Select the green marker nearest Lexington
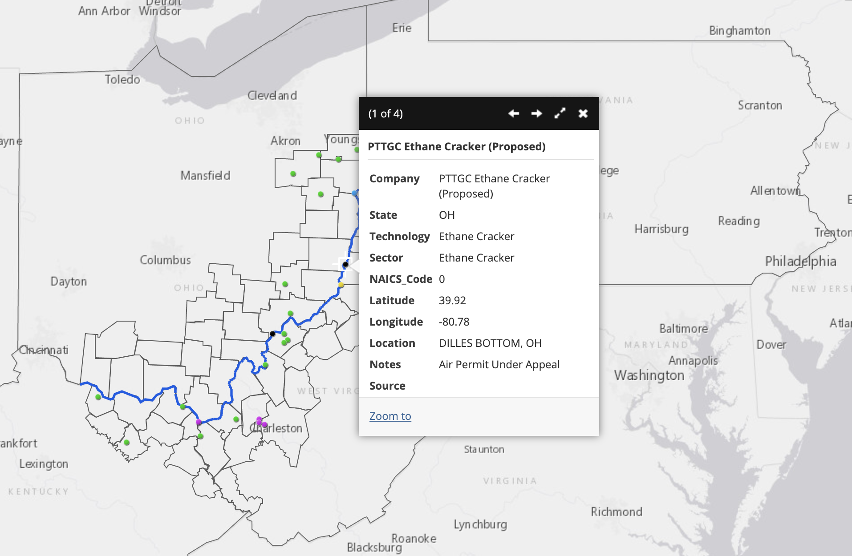 [127, 443]
